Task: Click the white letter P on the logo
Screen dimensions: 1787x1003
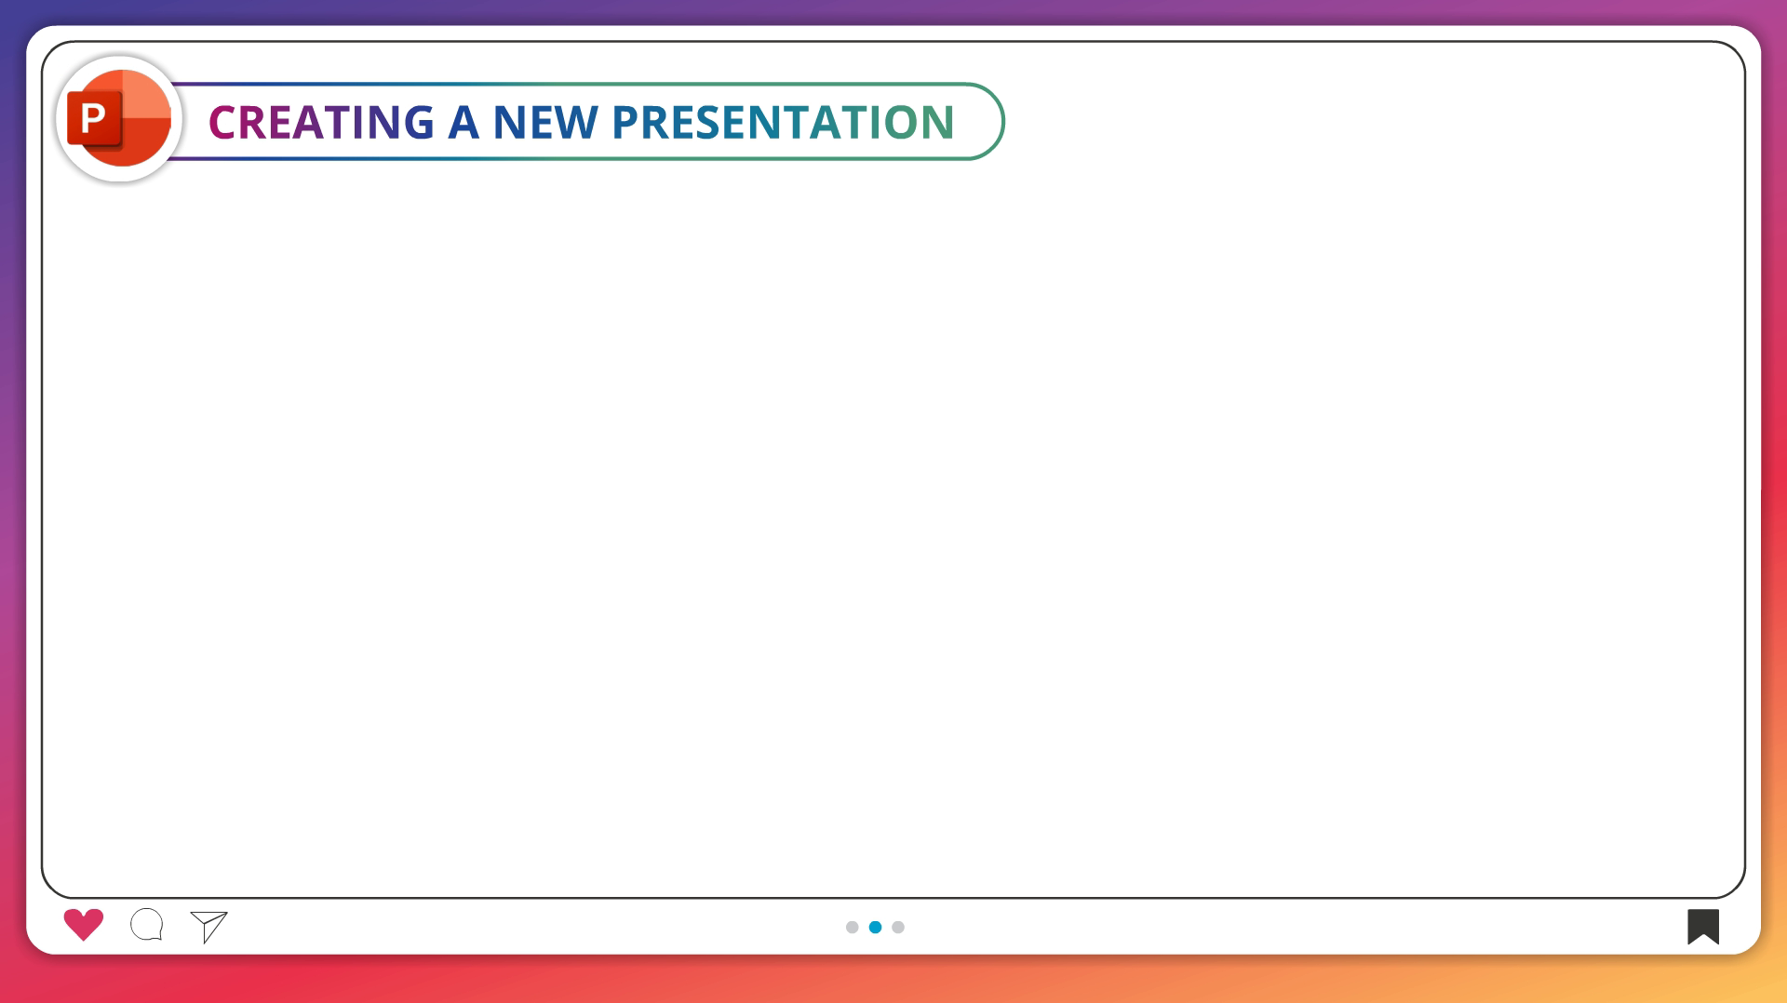Action: [x=93, y=119]
